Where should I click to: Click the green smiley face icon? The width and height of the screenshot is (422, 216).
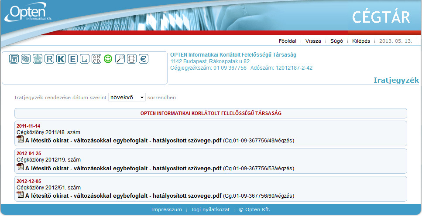(108, 59)
